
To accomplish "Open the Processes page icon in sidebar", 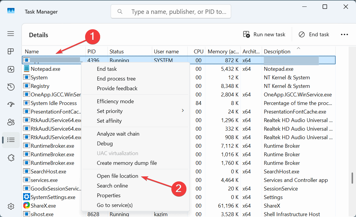I will coord(11,52).
